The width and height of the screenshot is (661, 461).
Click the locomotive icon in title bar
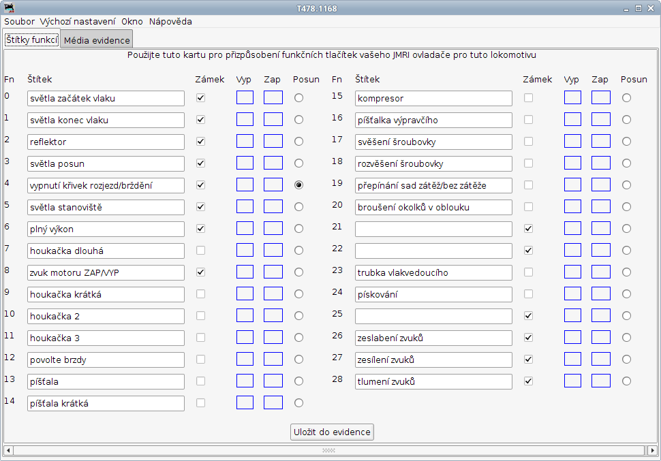click(x=10, y=7)
